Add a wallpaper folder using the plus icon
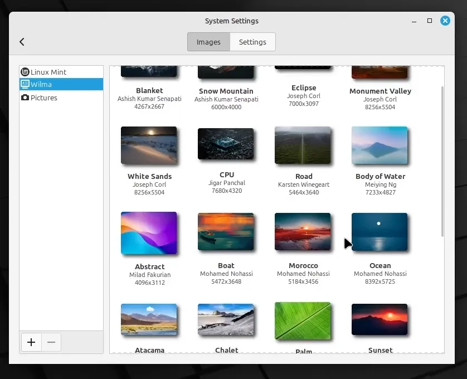 (31, 342)
